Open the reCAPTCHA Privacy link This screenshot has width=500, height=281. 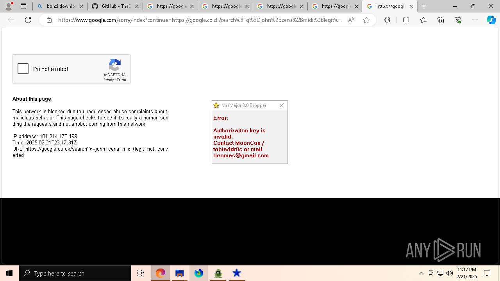coord(109,80)
